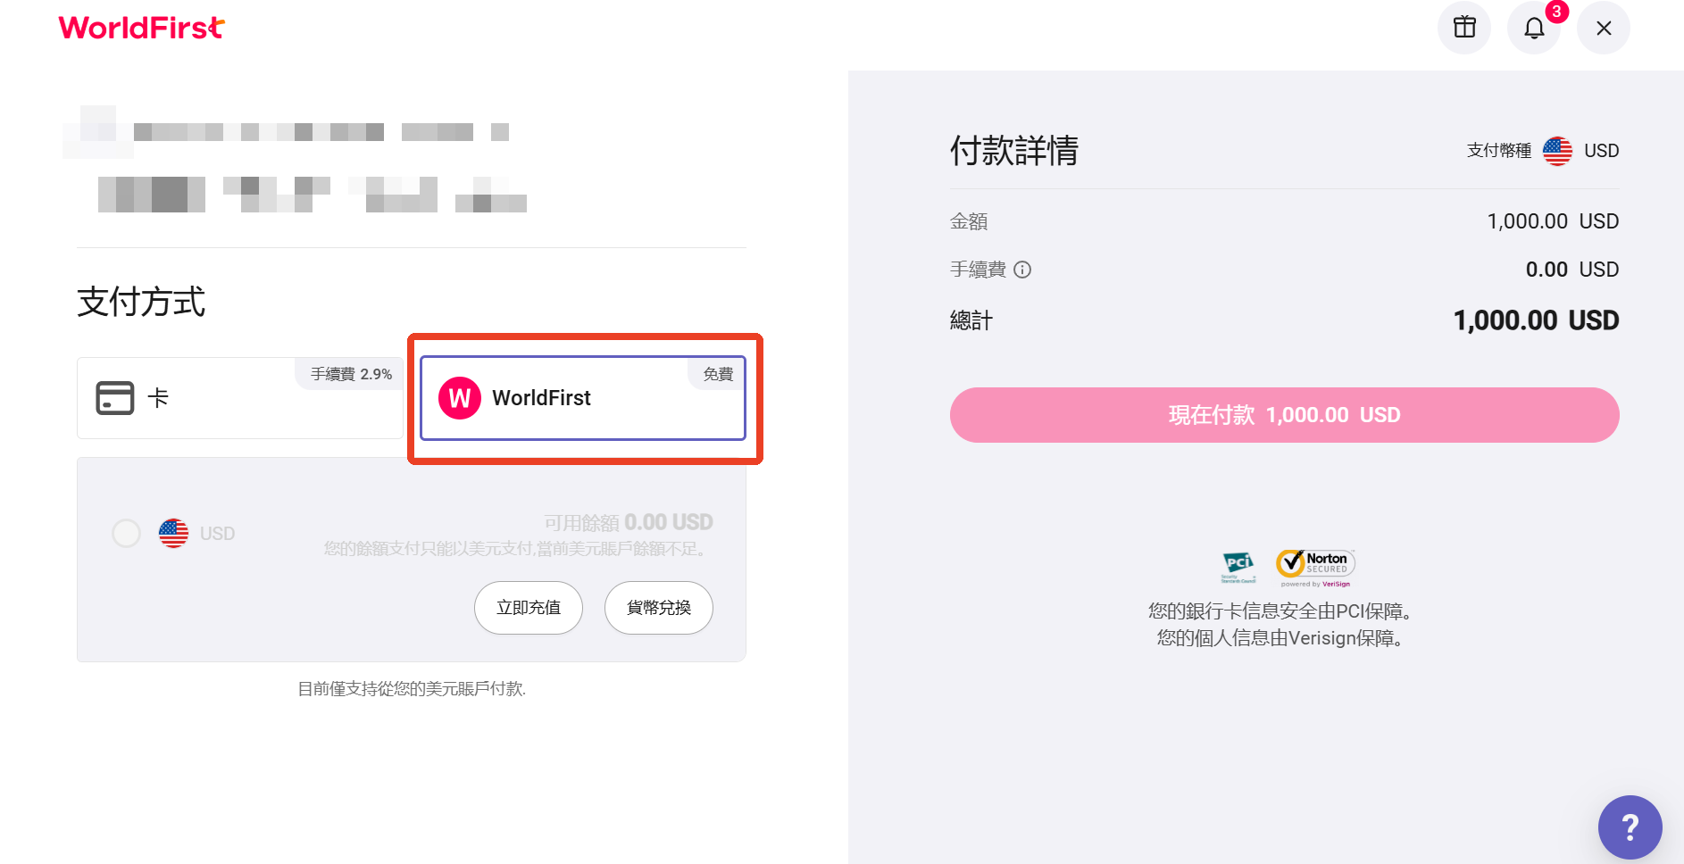Click the WorldFirst logo
The image size is (1684, 864).
click(x=141, y=28)
